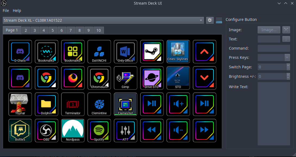Click the Gimp button
This screenshot has height=157, width=296.
click(125, 78)
